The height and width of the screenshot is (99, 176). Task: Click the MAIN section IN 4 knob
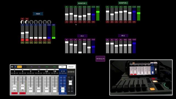click(x=36, y=22)
